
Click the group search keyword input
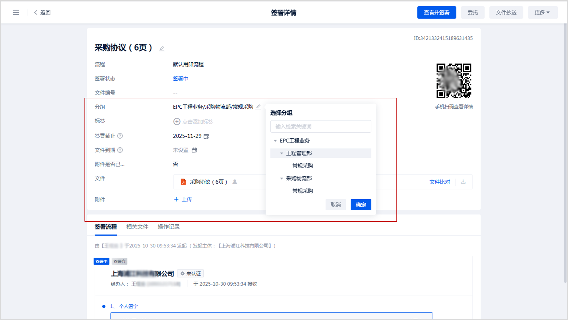[x=320, y=127]
